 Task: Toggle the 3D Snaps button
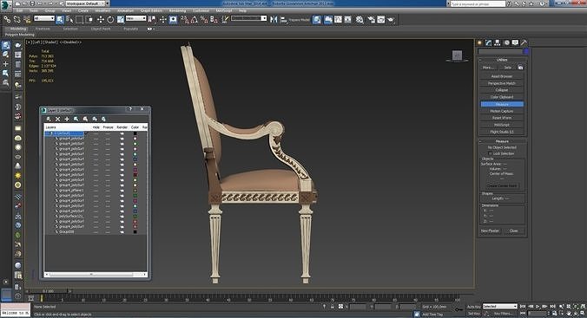click(185, 19)
